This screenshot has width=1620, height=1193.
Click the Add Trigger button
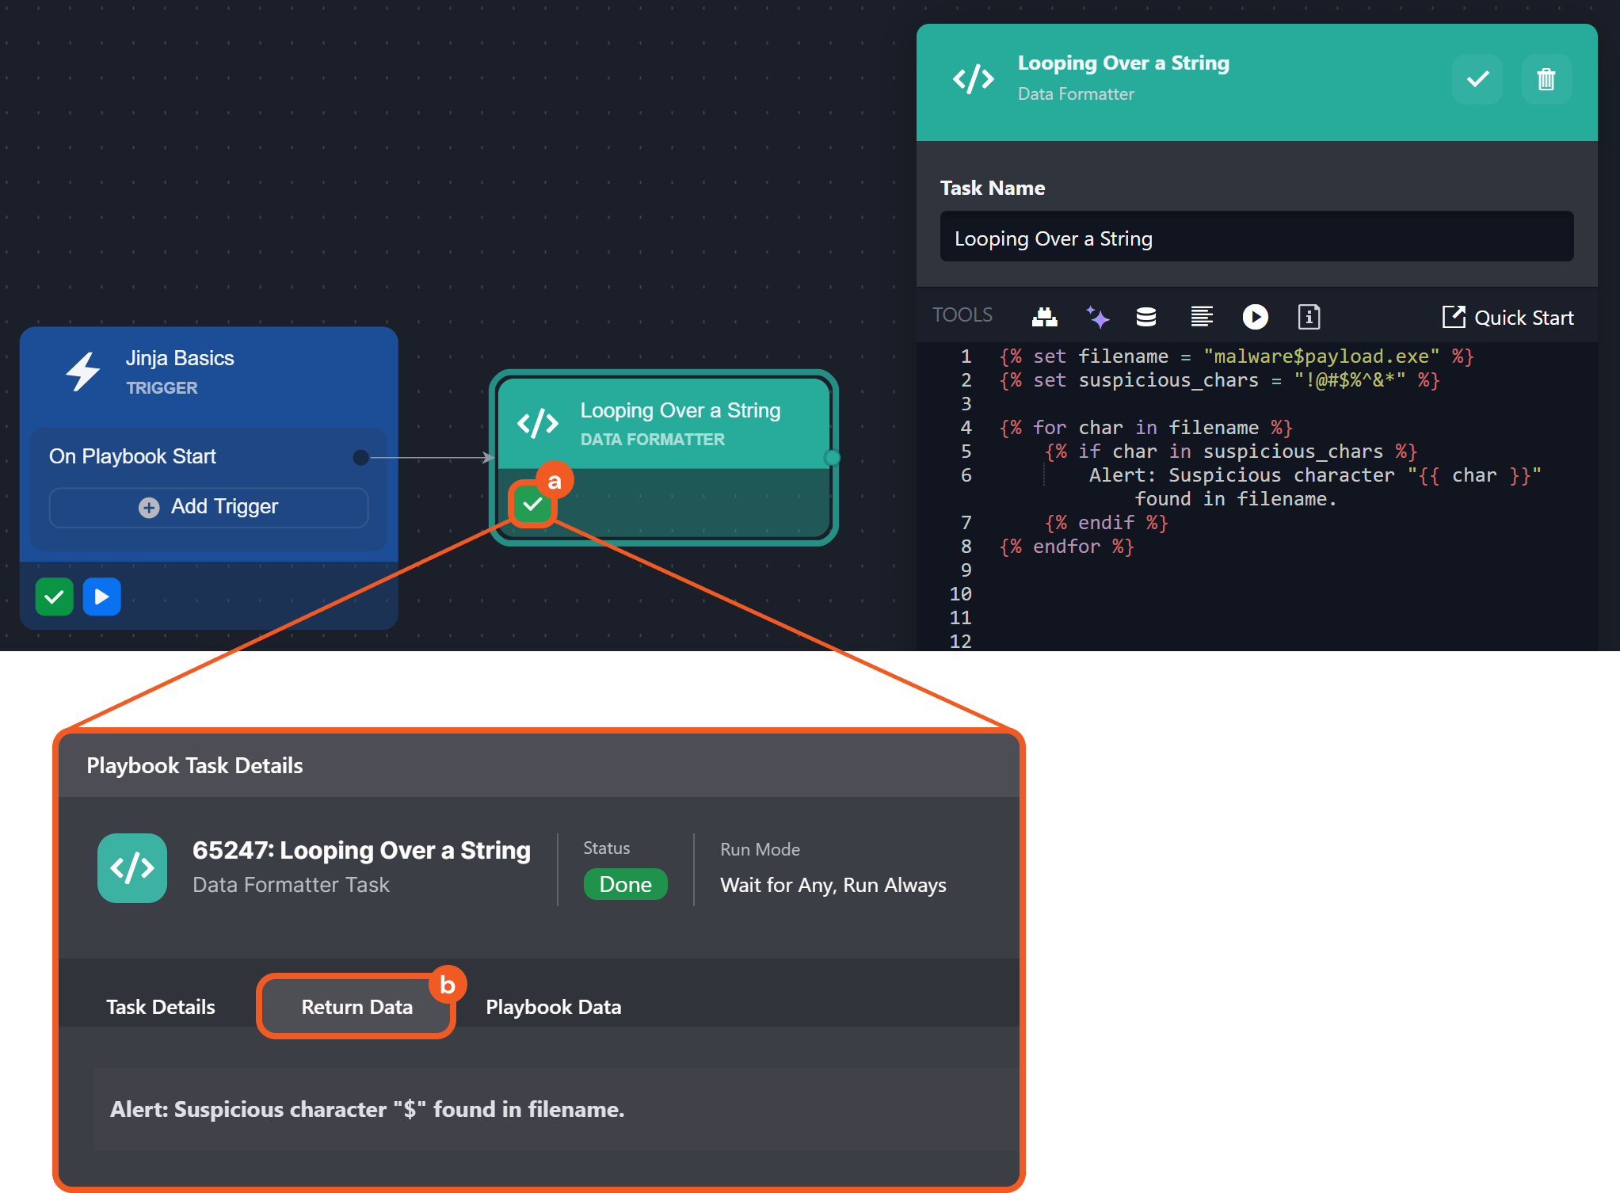tap(208, 507)
